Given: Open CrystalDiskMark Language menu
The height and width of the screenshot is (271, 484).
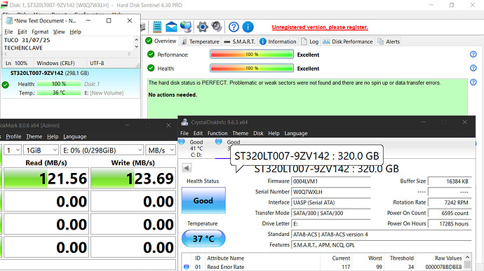Looking at the screenshot, I should tap(75, 137).
